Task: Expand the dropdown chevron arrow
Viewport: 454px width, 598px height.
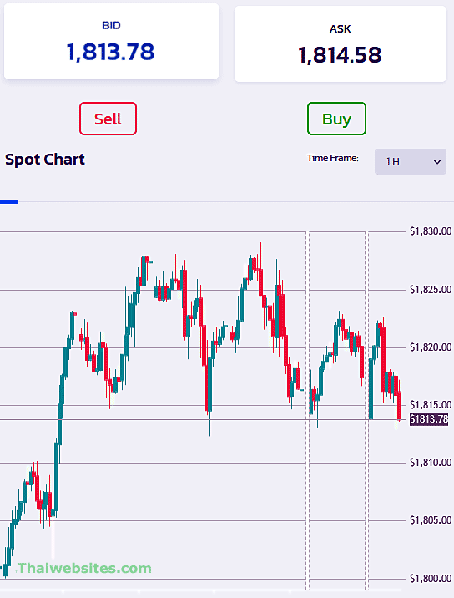Action: (x=437, y=162)
